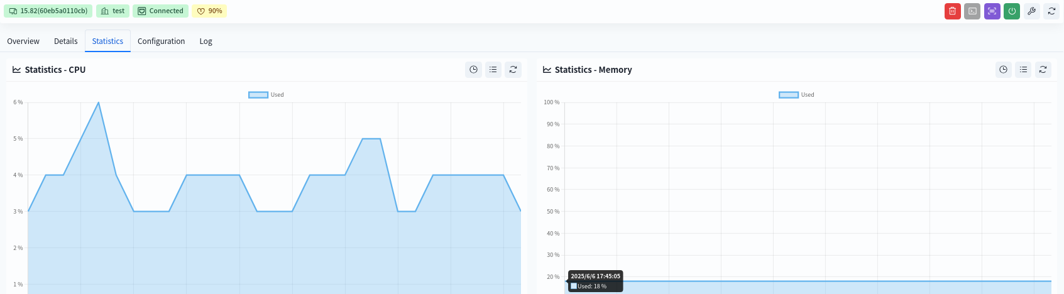Click the red trash delete icon
The height and width of the screenshot is (294, 1064).
click(x=952, y=11)
